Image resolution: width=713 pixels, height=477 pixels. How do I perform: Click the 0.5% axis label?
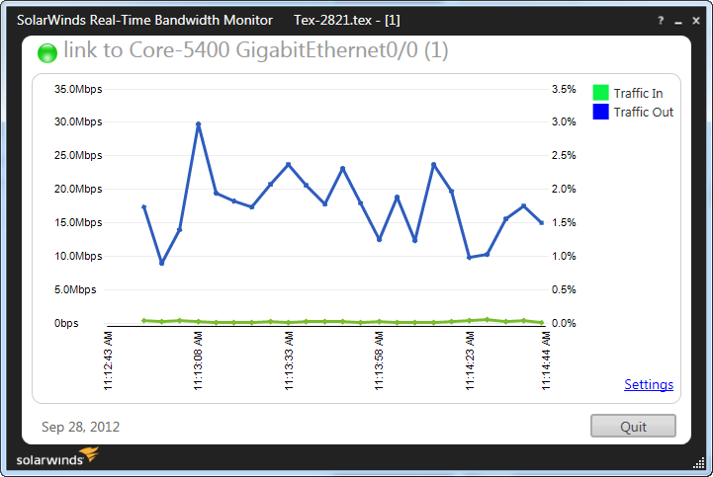(564, 289)
